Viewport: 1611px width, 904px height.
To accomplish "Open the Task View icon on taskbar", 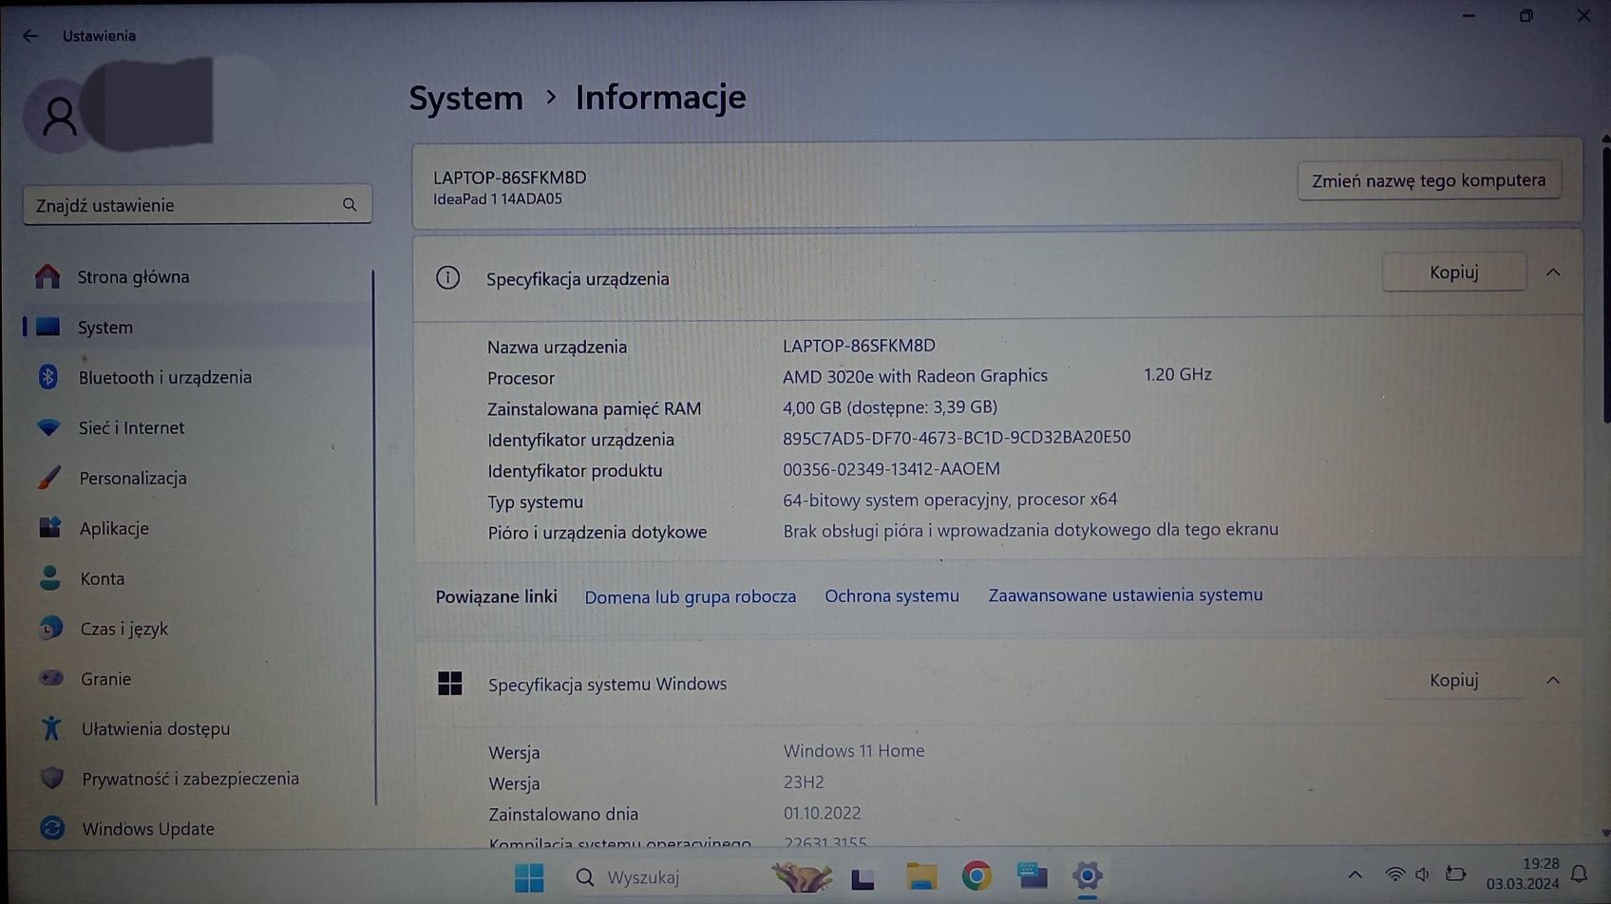I will pos(862,878).
